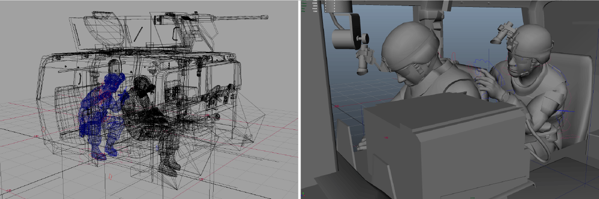Select the roof-mounted gun barrel wireframe
Viewport: 599px width, 199px height.
[x=235, y=19]
